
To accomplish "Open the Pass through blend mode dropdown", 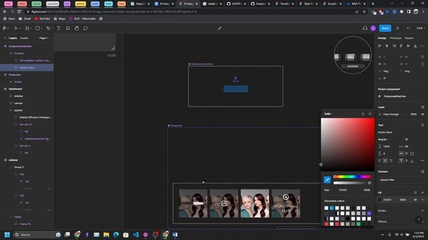I will (393, 114).
